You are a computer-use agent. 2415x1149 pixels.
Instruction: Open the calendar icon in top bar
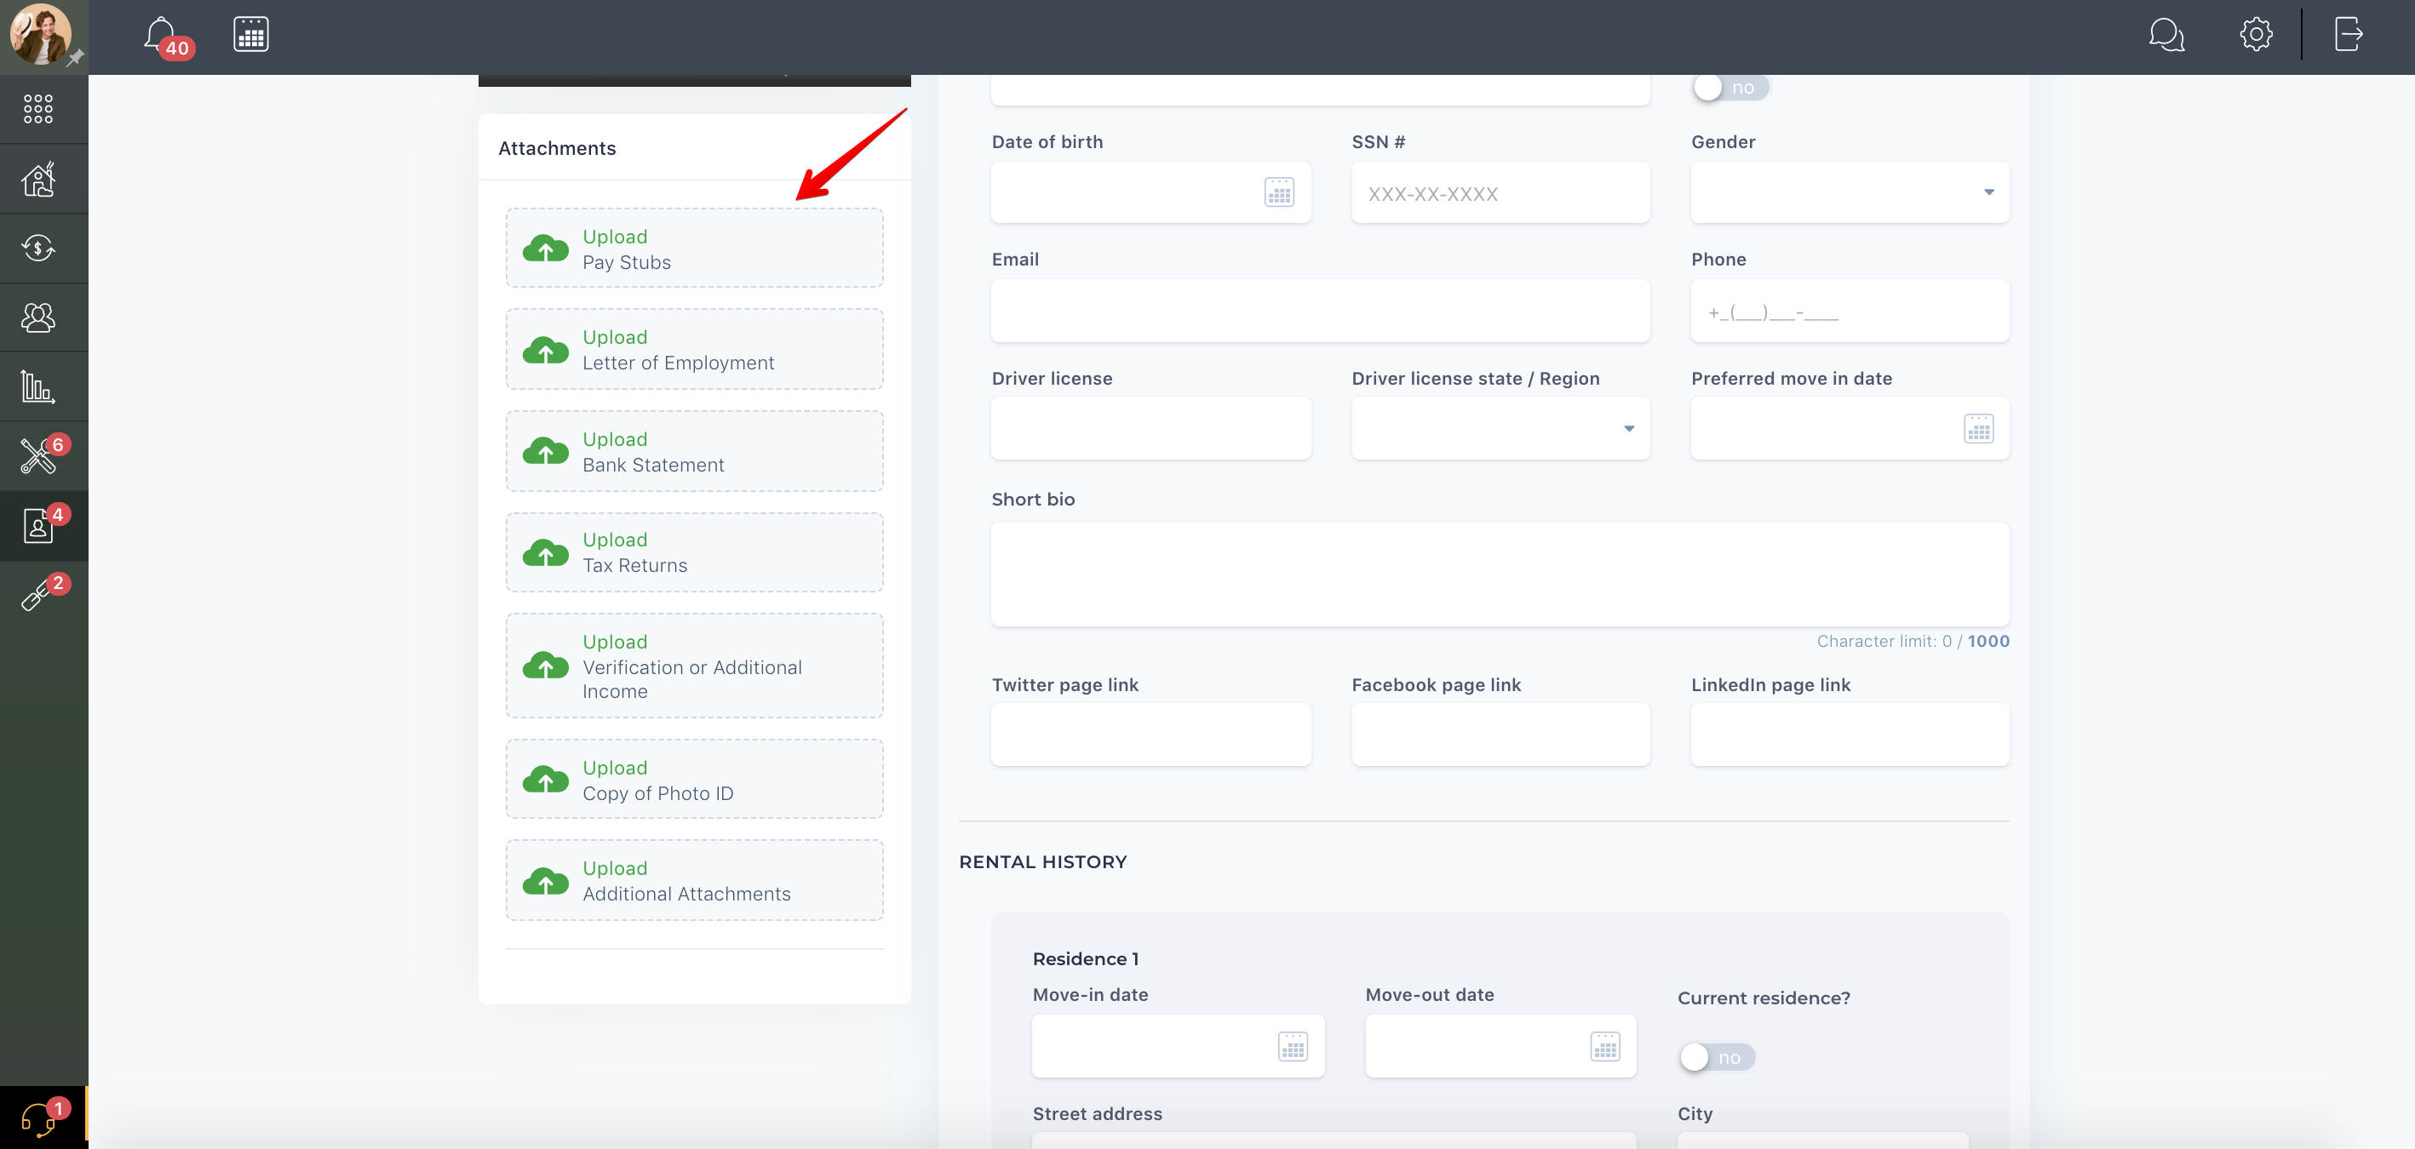(250, 35)
